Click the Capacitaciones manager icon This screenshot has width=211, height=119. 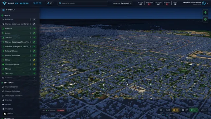point(3,87)
